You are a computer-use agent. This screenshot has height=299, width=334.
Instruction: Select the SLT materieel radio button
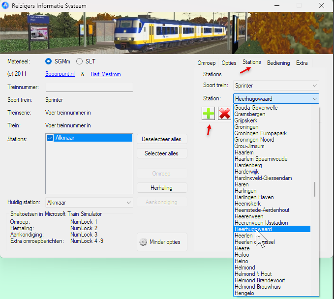click(x=80, y=61)
